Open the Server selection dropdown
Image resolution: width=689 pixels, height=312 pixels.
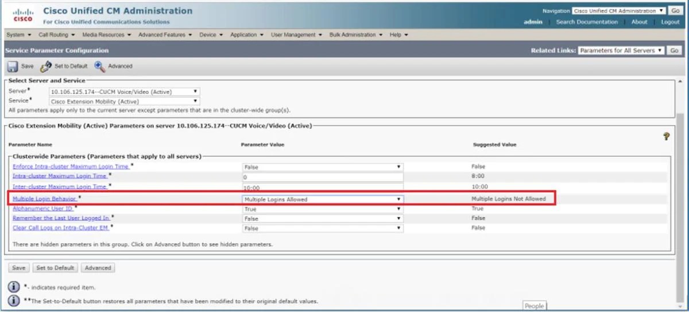point(125,92)
